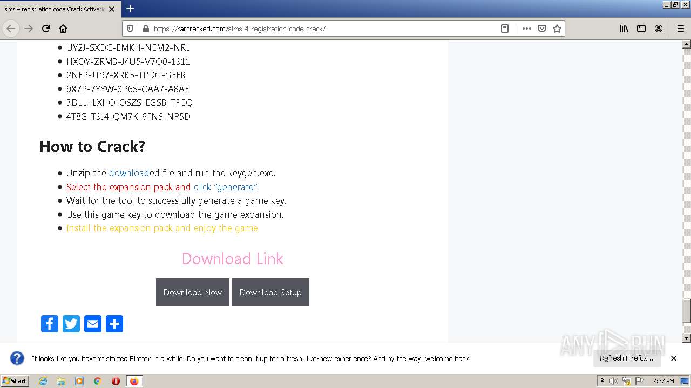Toggle reader view icon

point(505,29)
